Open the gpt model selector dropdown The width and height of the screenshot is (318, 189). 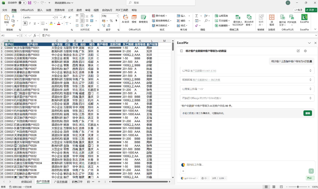pyautogui.click(x=190, y=178)
